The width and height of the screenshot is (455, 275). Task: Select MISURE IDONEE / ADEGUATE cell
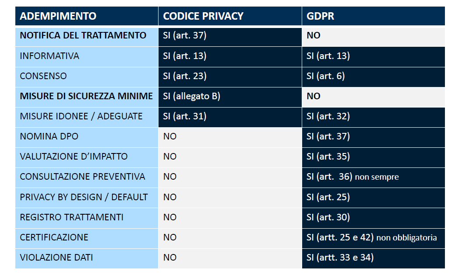tap(81, 116)
